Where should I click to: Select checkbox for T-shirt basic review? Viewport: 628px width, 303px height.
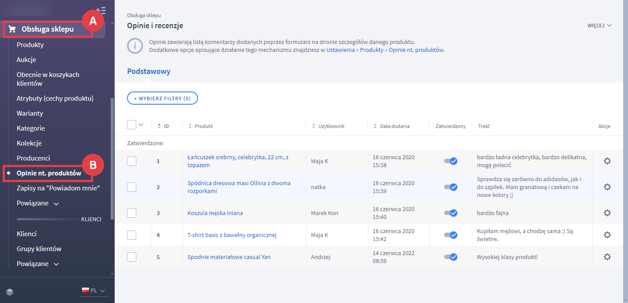[x=131, y=235]
